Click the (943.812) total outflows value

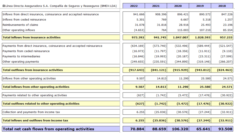[202, 70]
